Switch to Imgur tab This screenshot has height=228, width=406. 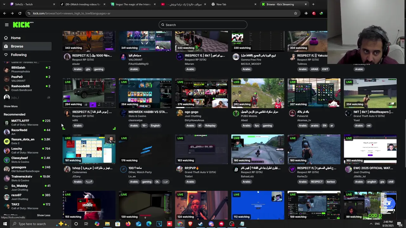coord(133,4)
